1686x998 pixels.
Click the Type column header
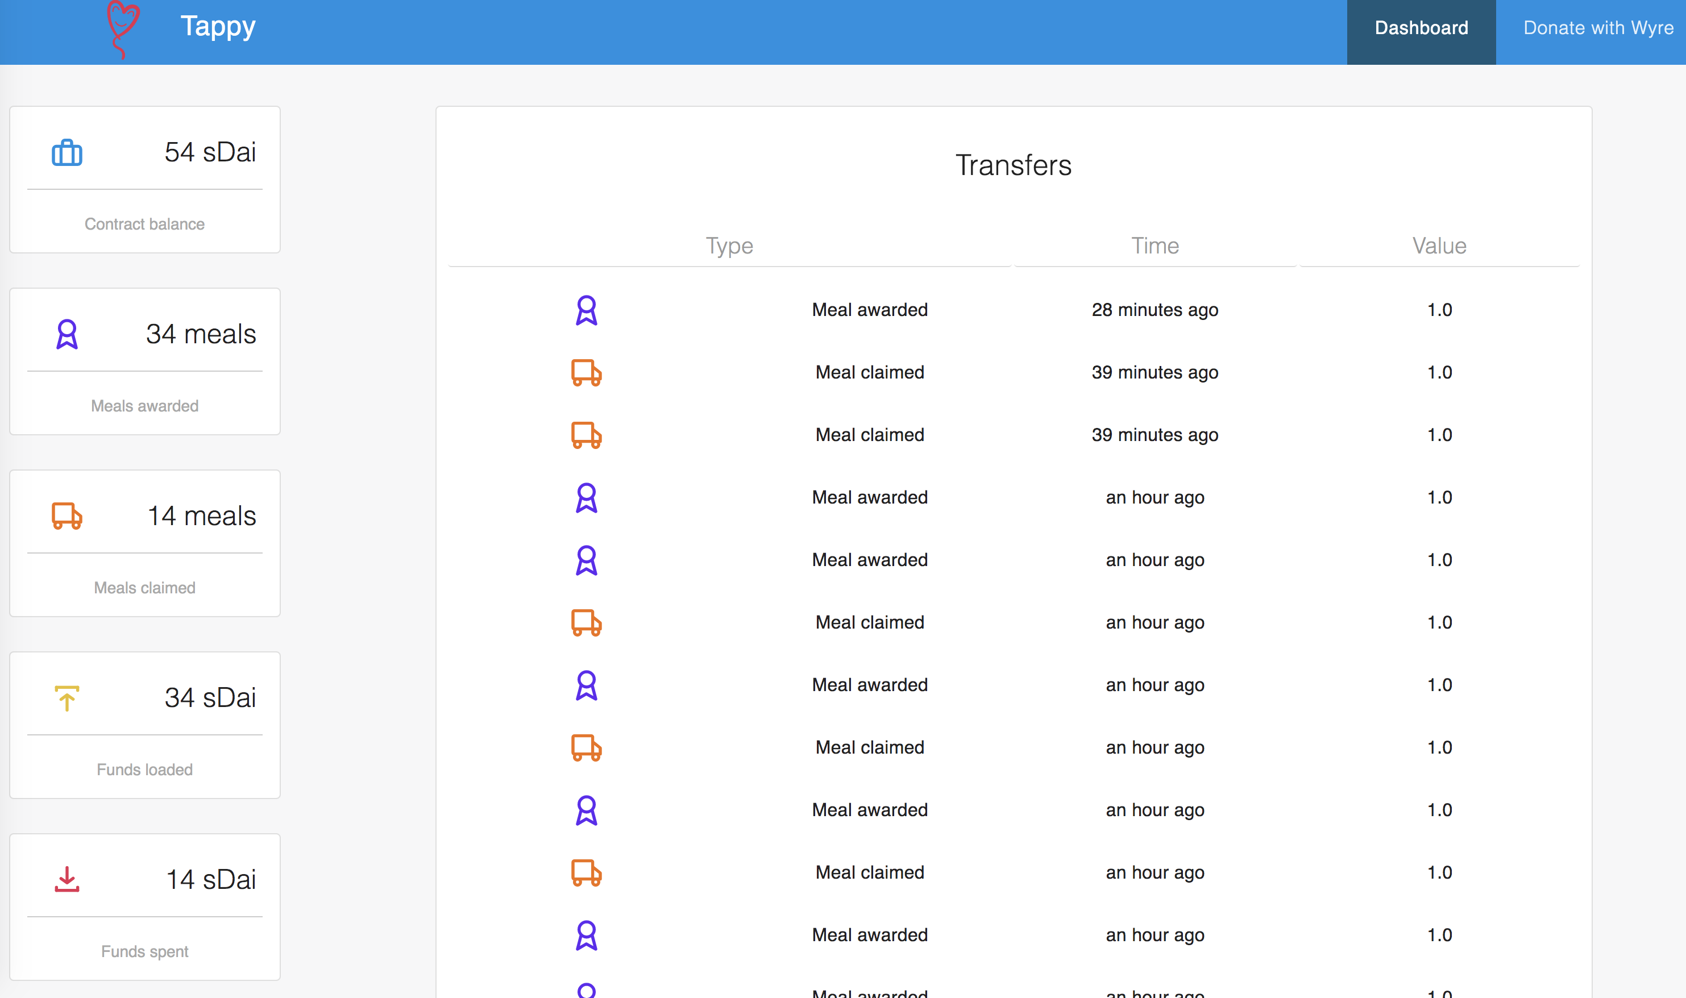click(x=729, y=246)
